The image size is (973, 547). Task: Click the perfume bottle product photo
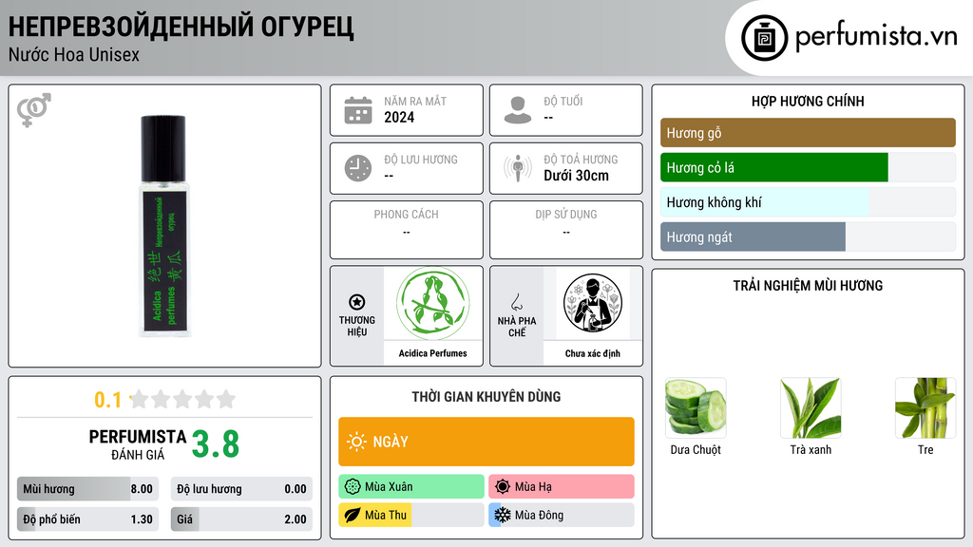pyautogui.click(x=163, y=226)
